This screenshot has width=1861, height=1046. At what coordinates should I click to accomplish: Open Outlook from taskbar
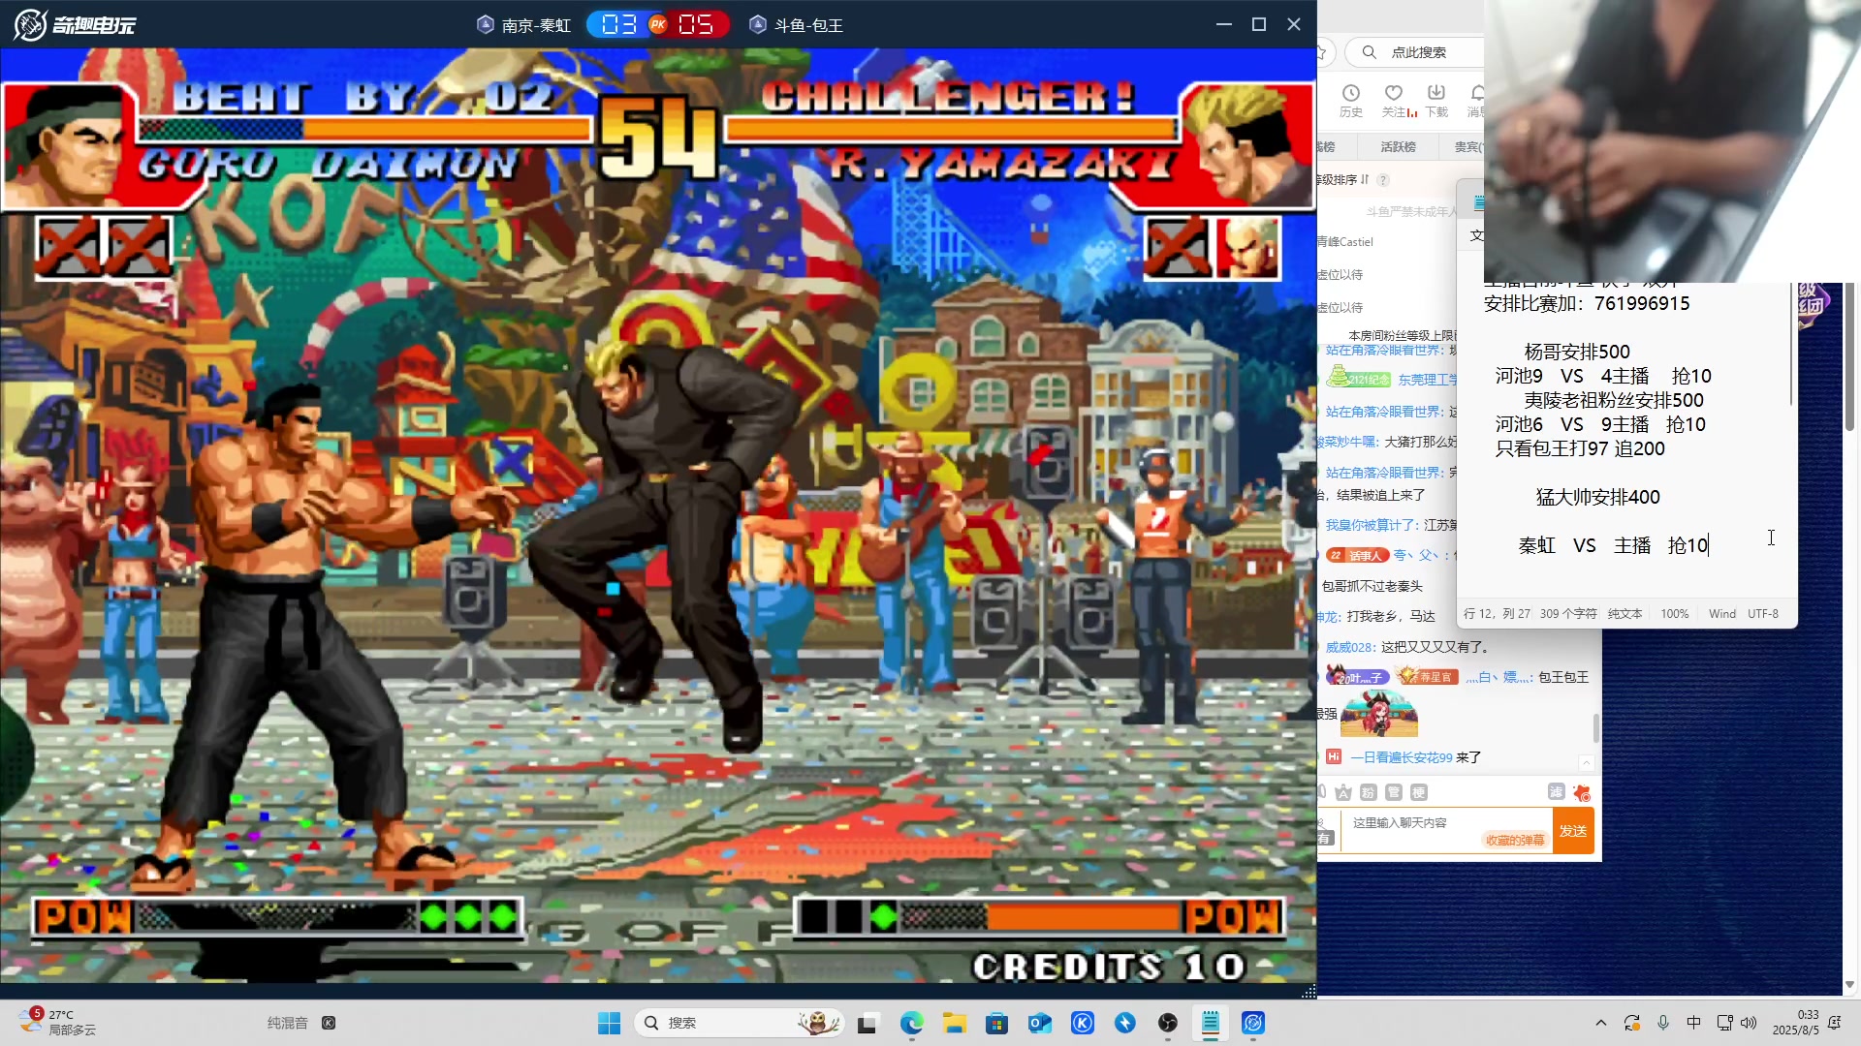tap(1039, 1023)
